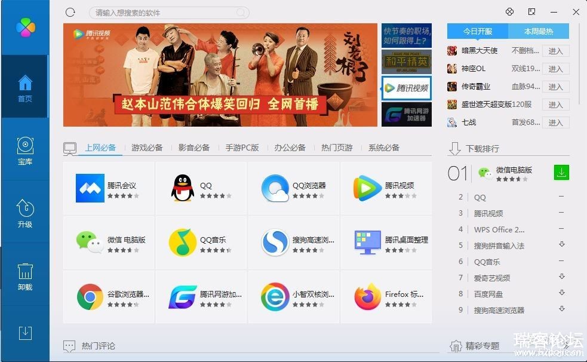587x362 pixels.
Task: Open the skin icon in the title bar
Action: click(x=509, y=12)
